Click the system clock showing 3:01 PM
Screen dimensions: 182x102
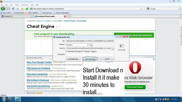pyautogui.click(x=174, y=99)
